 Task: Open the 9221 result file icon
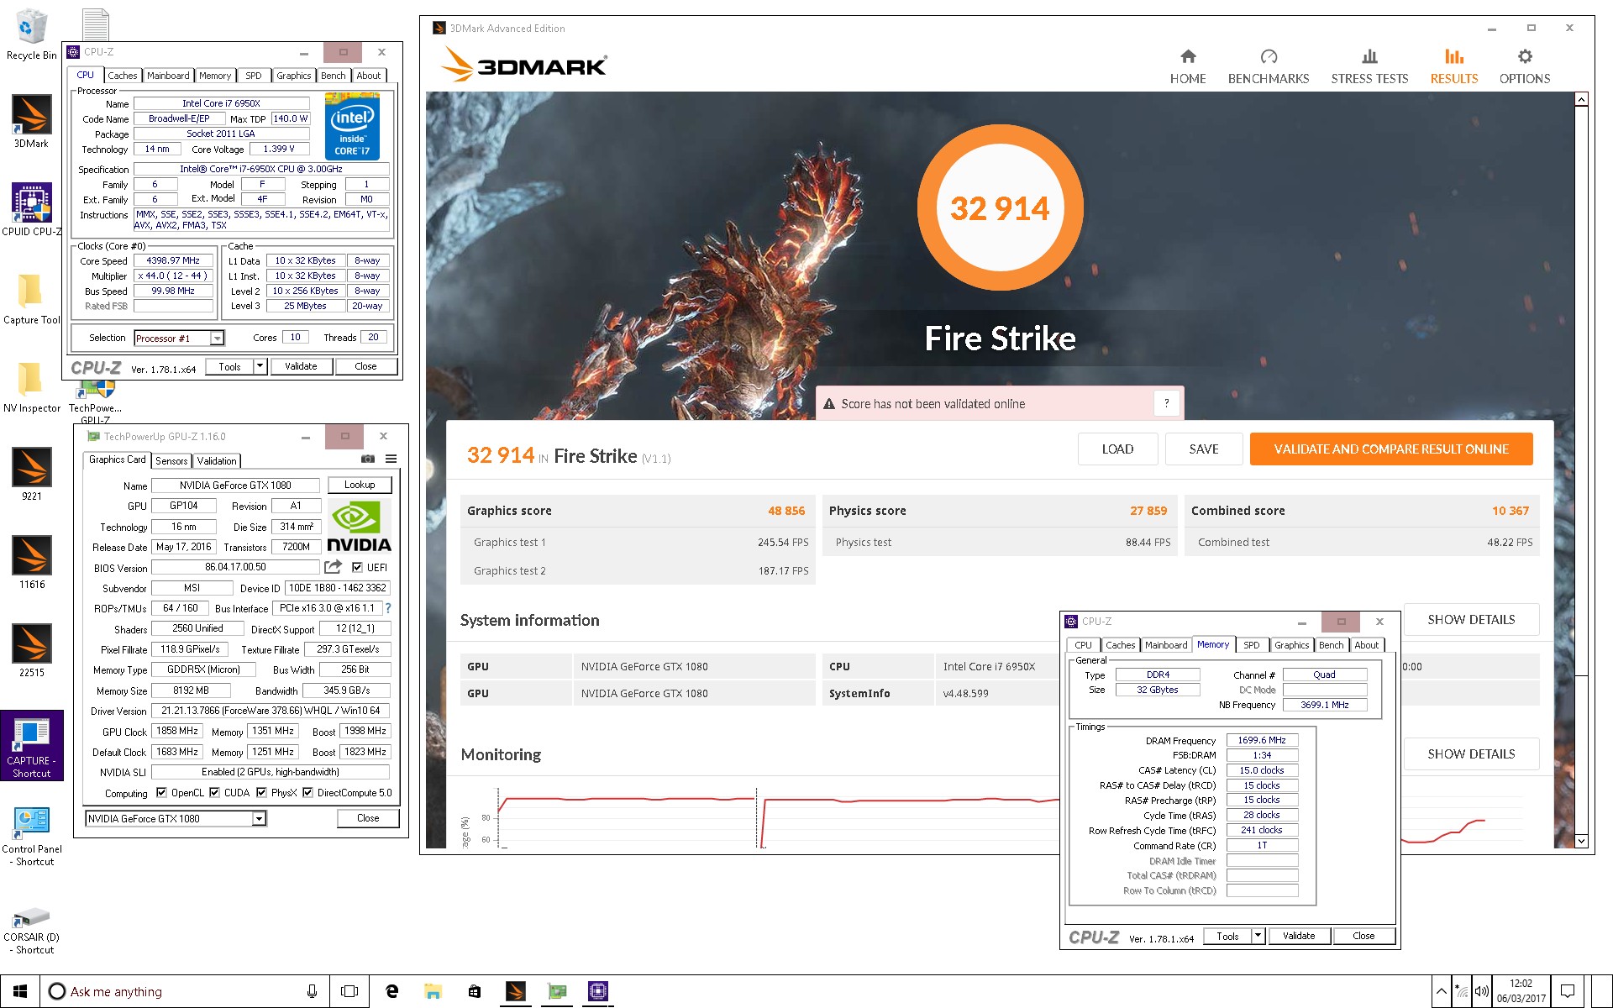[x=32, y=475]
